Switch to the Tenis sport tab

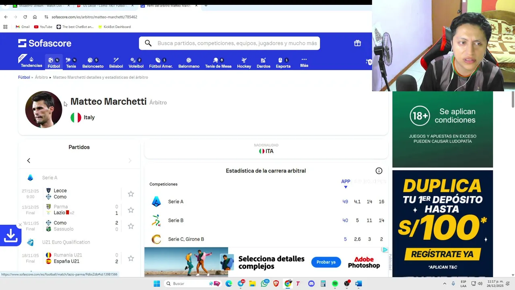pyautogui.click(x=71, y=63)
